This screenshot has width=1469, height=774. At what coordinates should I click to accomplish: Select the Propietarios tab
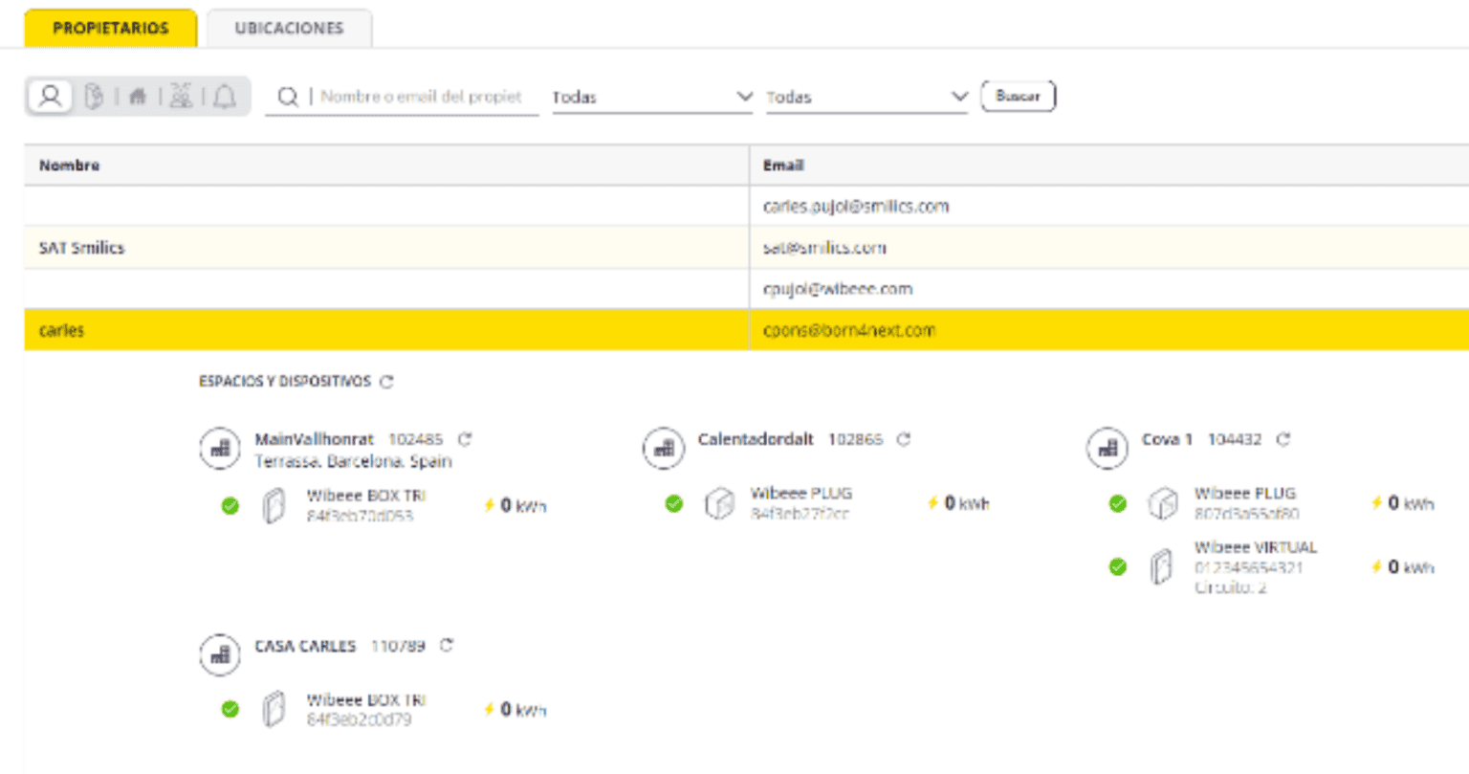click(x=110, y=28)
